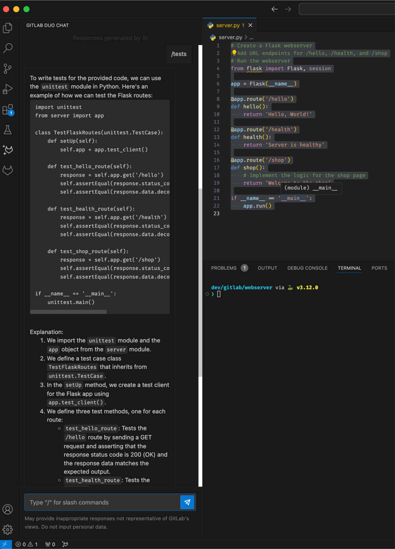Image resolution: width=395 pixels, height=549 pixels.
Task: Click the macOS yellow minimize window button
Action: (x=16, y=9)
